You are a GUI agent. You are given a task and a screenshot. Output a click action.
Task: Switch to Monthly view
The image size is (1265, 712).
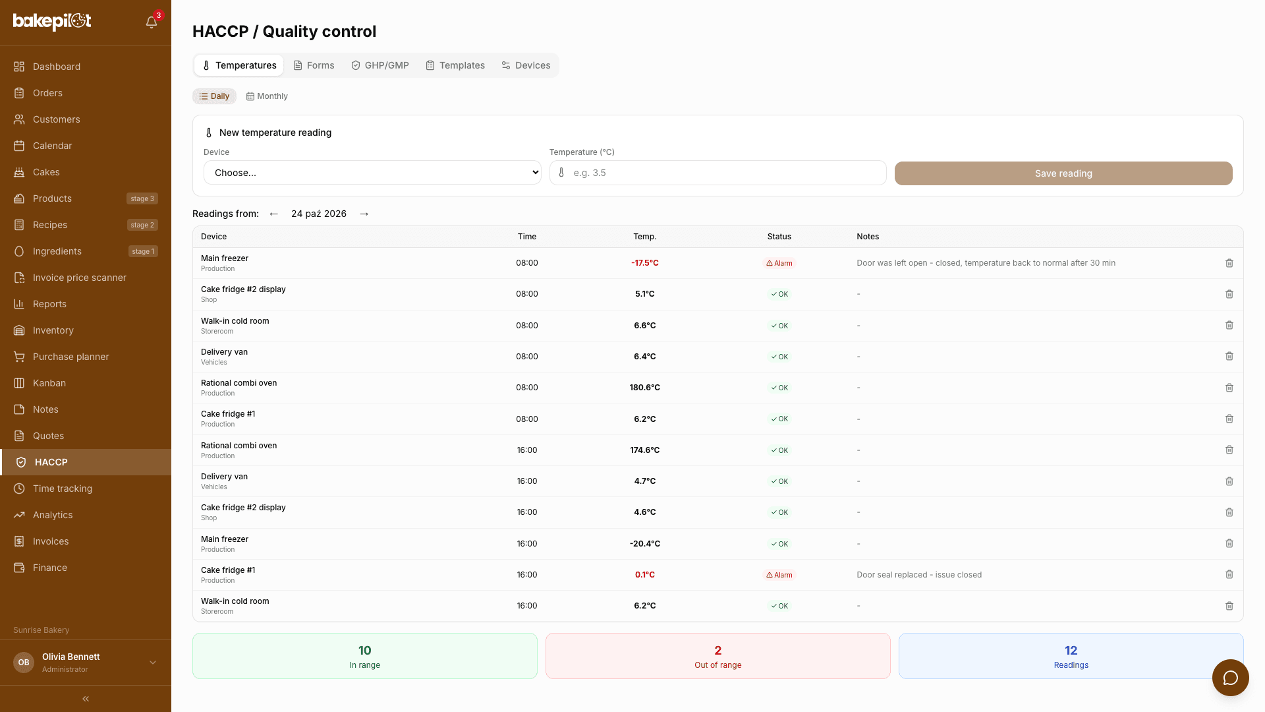coord(267,96)
